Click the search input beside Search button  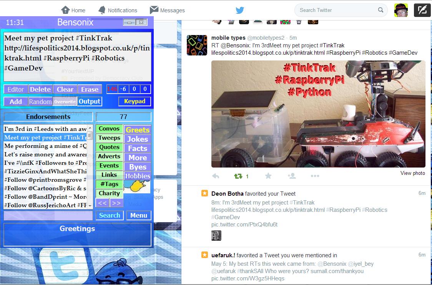tap(48, 216)
